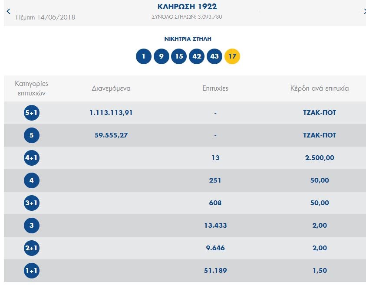Click the Διανεμόμενα column header
366x288 pixels.
[111, 88]
